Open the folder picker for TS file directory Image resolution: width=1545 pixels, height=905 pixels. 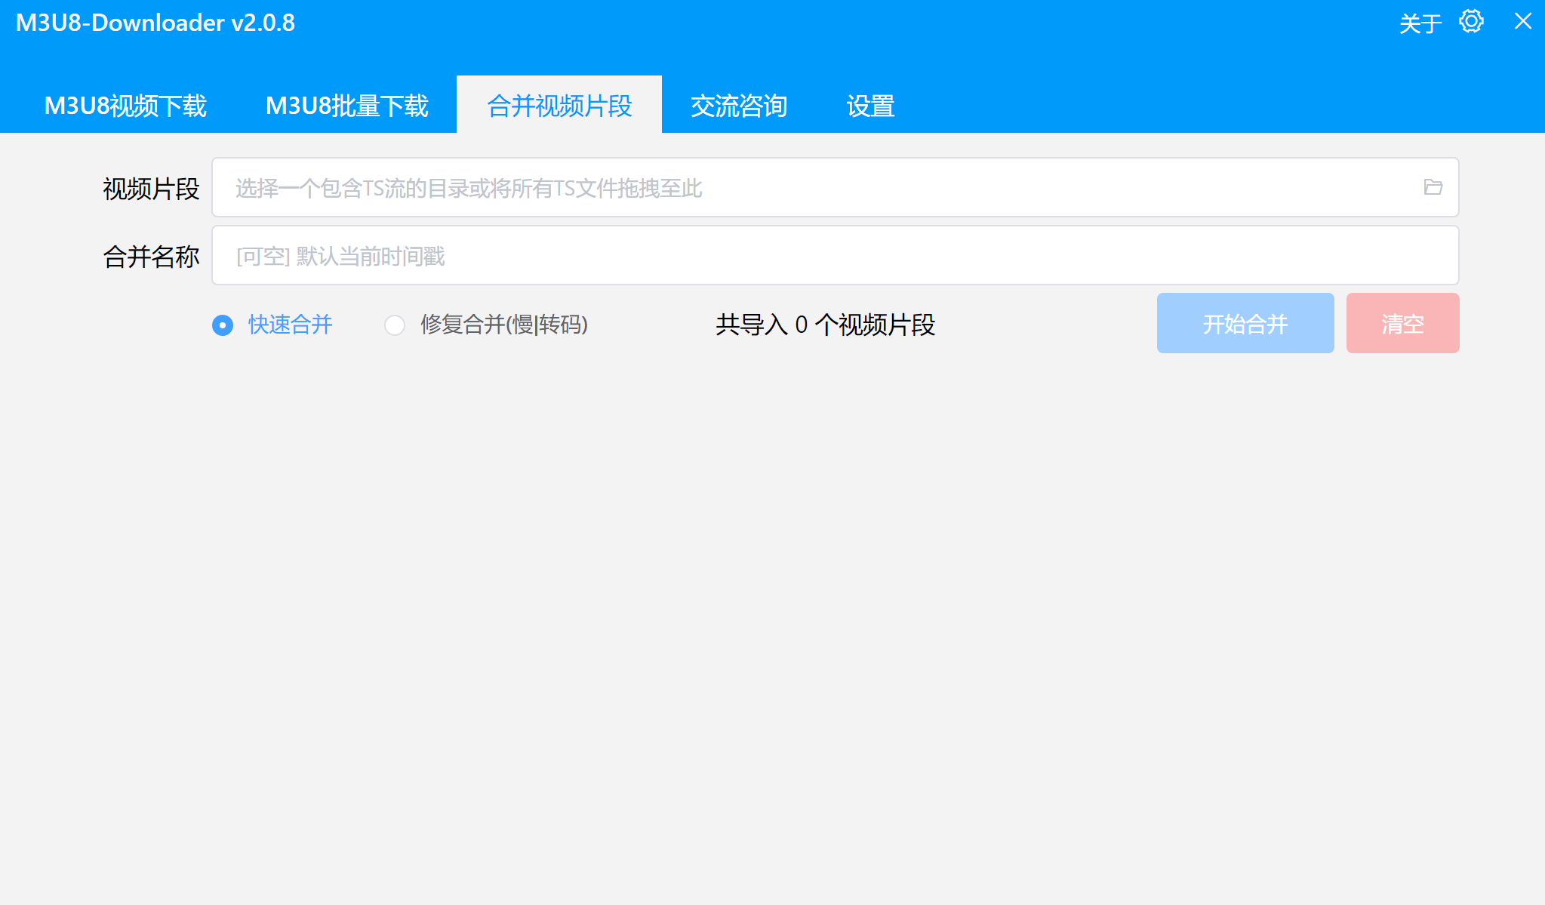1433,188
